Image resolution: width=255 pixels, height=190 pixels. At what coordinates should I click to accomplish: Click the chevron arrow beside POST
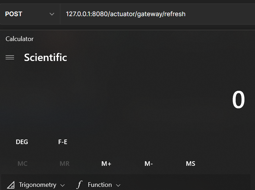coord(52,14)
